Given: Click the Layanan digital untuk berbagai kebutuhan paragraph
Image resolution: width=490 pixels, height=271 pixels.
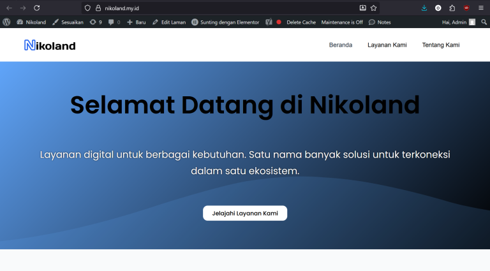Looking at the screenshot, I should 245,163.
